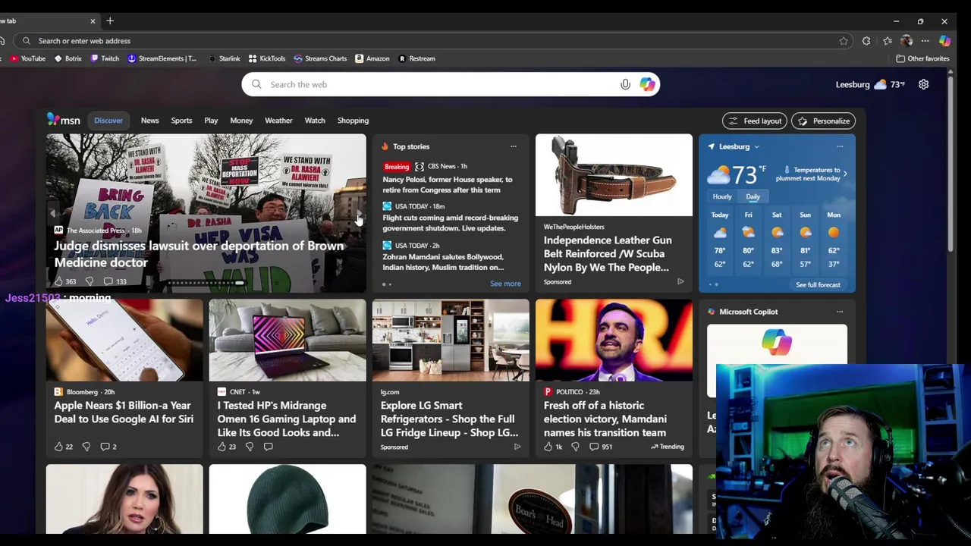Viewport: 971px width, 546px height.
Task: Advance the headline carousel to next slide
Action: click(359, 214)
